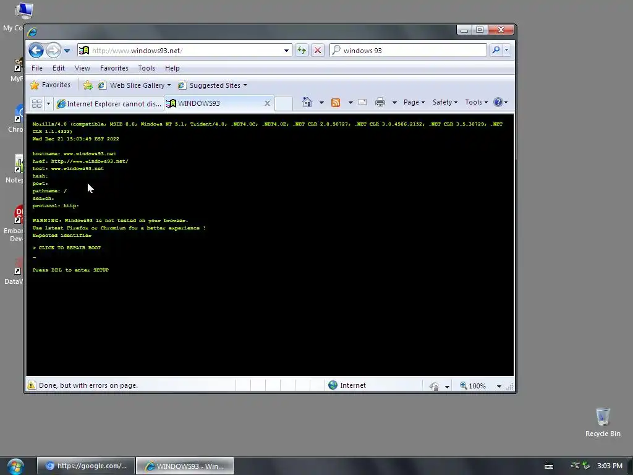Image resolution: width=633 pixels, height=475 pixels.
Task: Switch to 'Internet Explorer cannot dis...' tab
Action: pos(109,104)
